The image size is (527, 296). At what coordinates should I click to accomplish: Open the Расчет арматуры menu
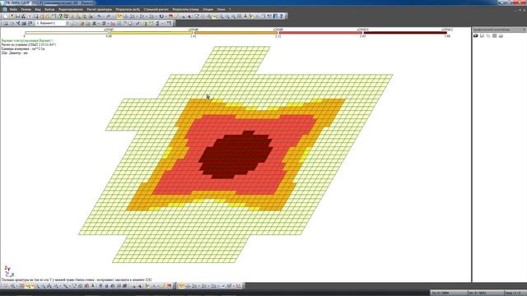(x=99, y=9)
